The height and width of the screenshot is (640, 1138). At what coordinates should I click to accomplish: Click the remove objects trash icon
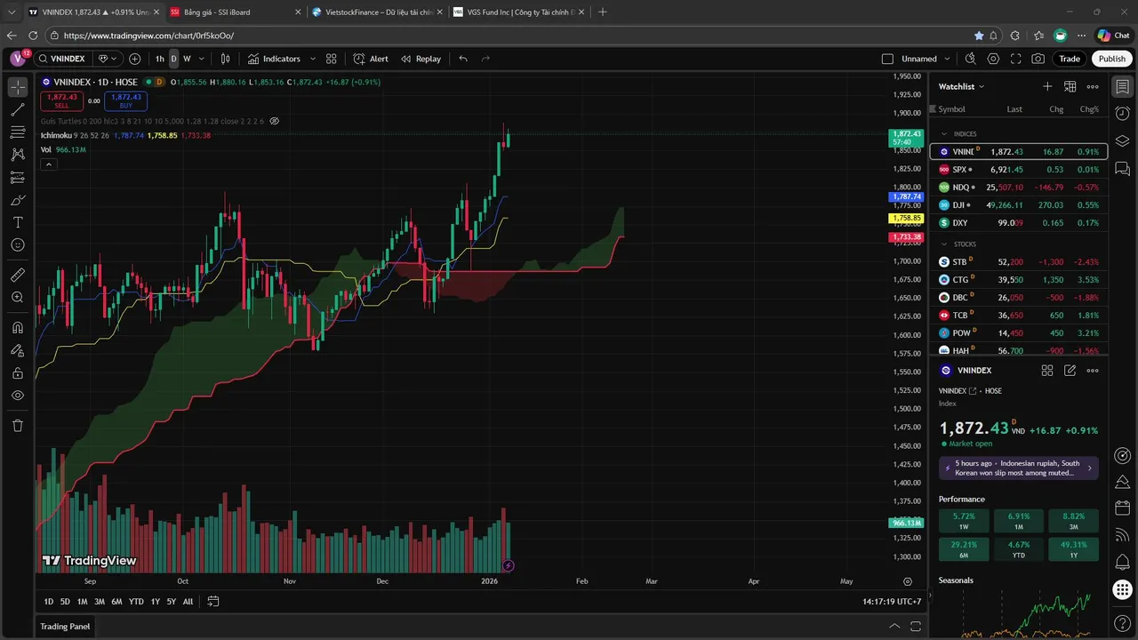pyautogui.click(x=18, y=426)
